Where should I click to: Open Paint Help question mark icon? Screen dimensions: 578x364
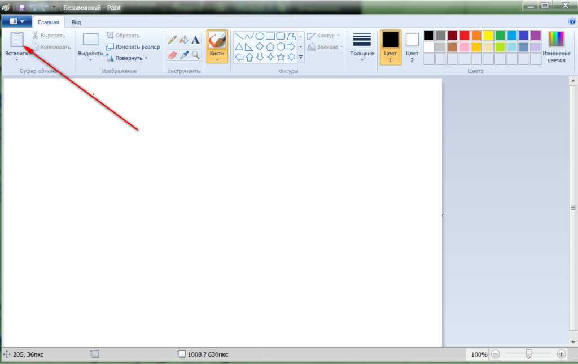click(572, 22)
